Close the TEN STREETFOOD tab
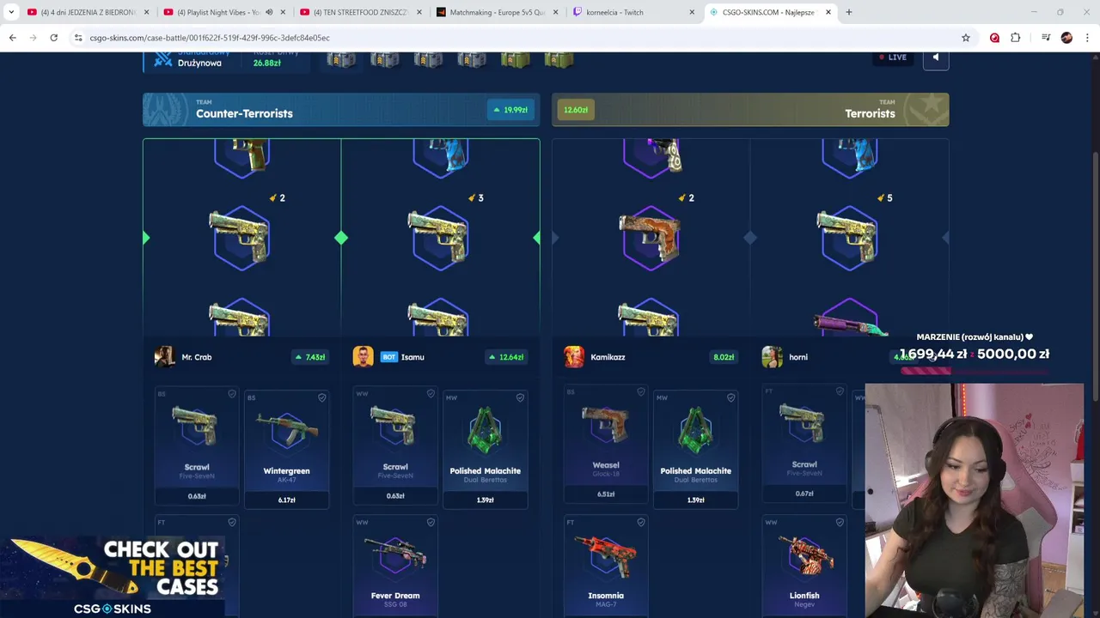 tap(419, 12)
